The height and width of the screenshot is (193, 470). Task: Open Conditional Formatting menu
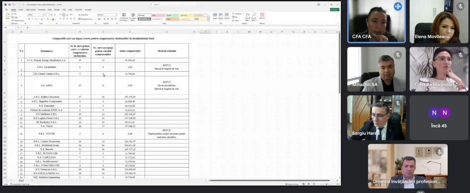pyautogui.click(x=124, y=17)
